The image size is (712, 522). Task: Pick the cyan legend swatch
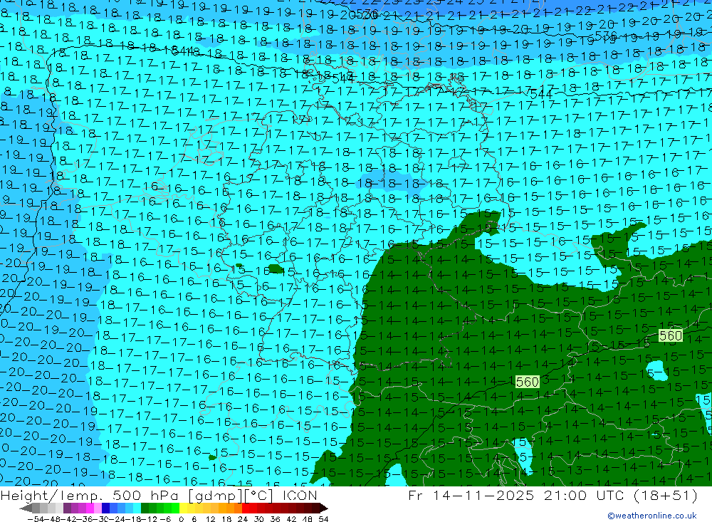point(137,508)
